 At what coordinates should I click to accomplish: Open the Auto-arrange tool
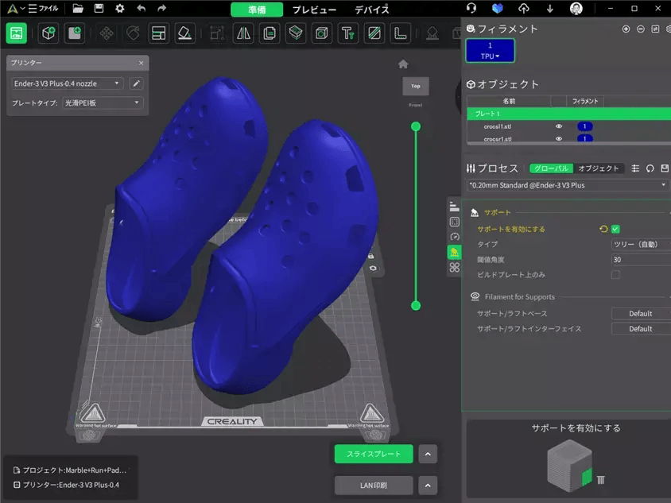(159, 33)
